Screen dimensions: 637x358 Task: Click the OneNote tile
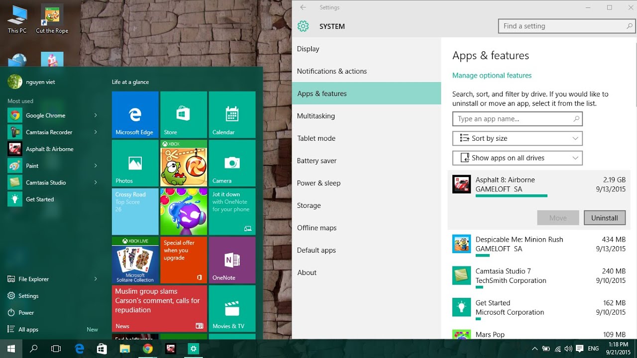coord(232,260)
